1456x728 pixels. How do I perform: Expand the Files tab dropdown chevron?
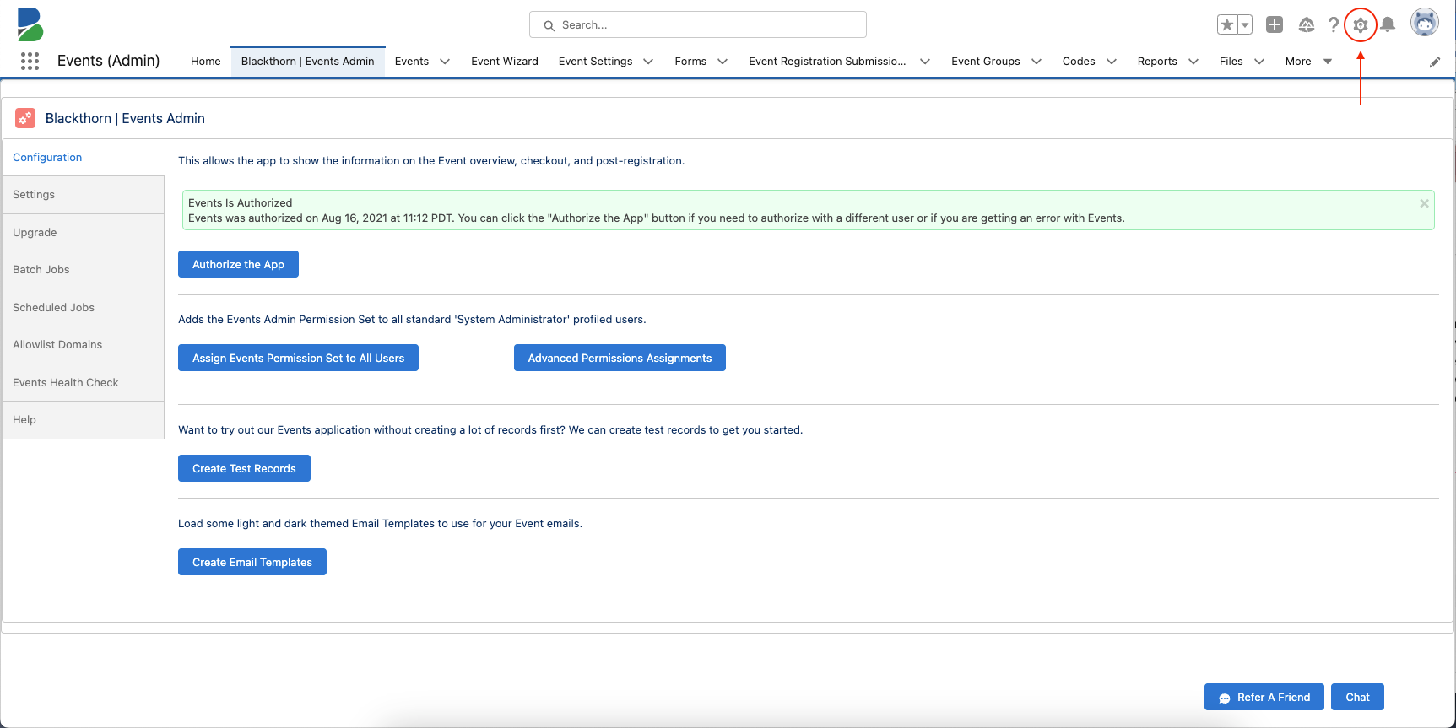point(1259,62)
